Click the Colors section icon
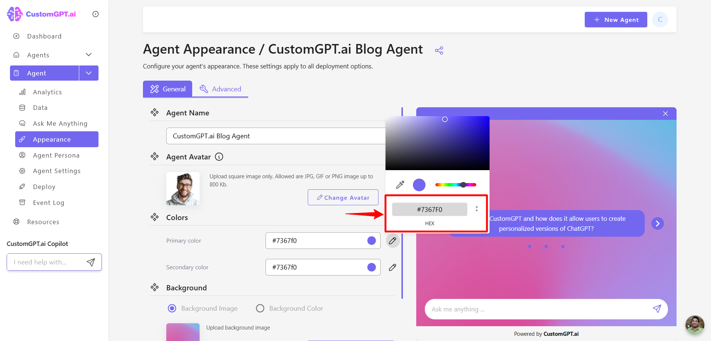 tap(154, 217)
